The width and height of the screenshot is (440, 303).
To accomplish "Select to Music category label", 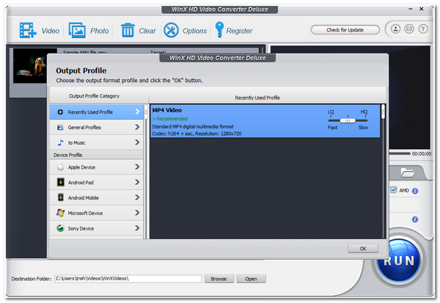I will (x=76, y=143).
